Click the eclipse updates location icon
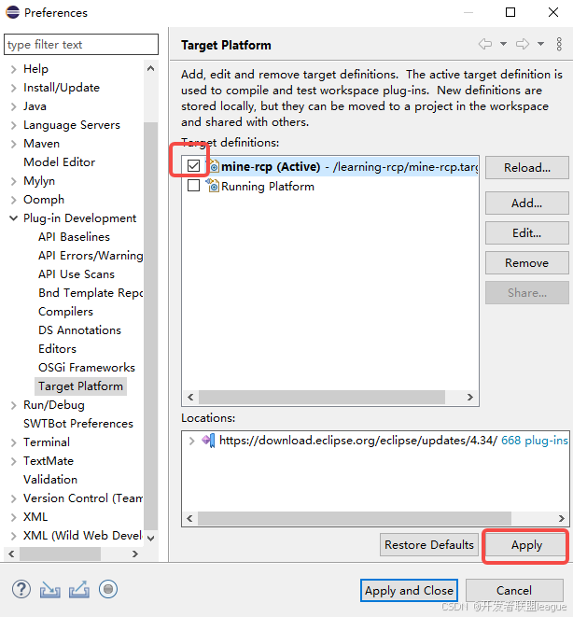The image size is (573, 617). coord(208,441)
